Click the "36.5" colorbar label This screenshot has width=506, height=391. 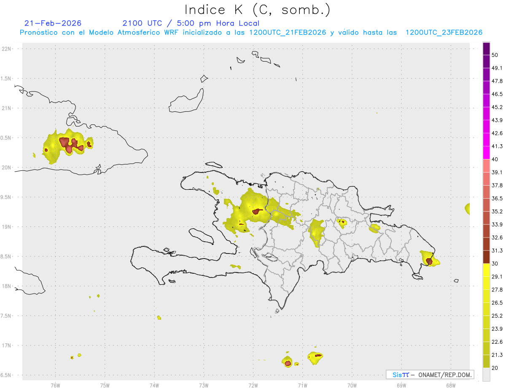pos(497,199)
